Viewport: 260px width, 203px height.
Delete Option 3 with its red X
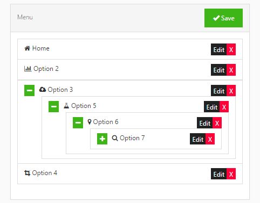click(x=231, y=91)
